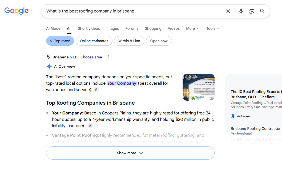This screenshot has height=171, width=282.
Task: Open source link icon after 'liability insurance'
Action: pyautogui.click(x=90, y=126)
